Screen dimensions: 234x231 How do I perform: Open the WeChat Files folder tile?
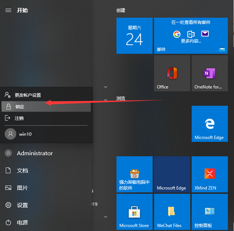[172, 212]
